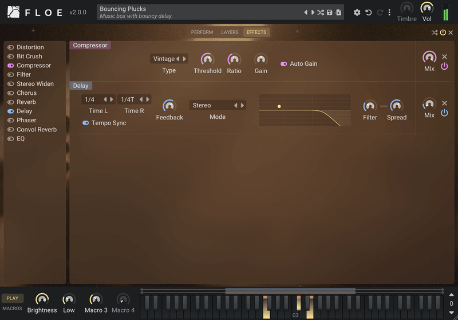The height and width of the screenshot is (320, 458).
Task: Load the previous preset arrow
Action: tap(306, 12)
